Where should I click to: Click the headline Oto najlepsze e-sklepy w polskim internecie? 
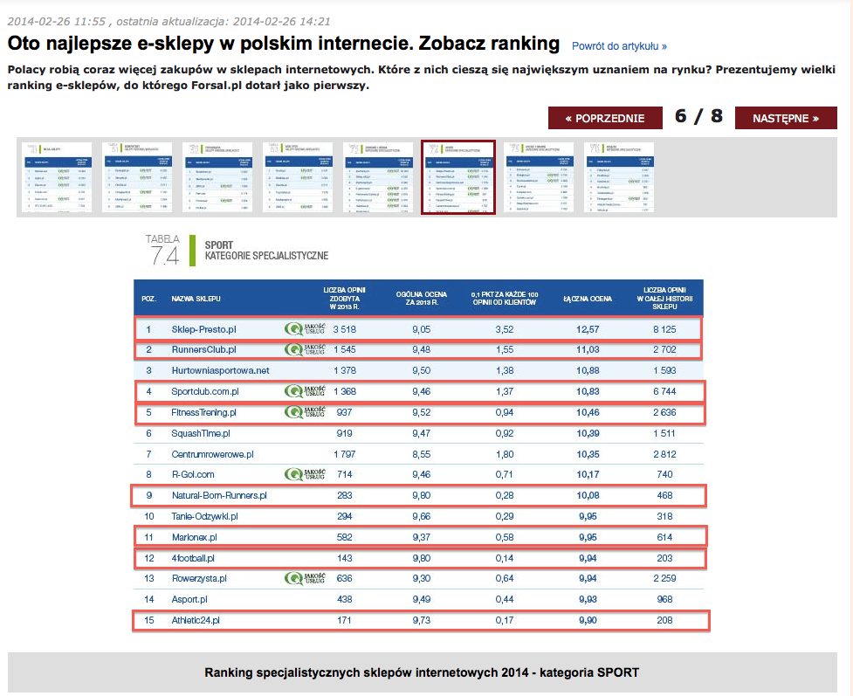click(x=284, y=44)
